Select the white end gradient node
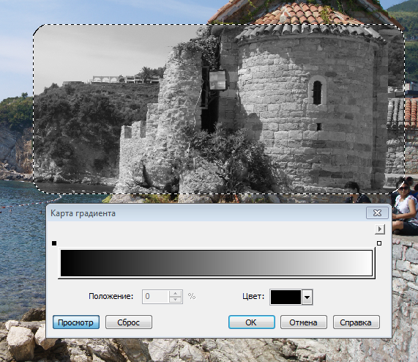Viewport: 418px width, 362px height. 379,243
